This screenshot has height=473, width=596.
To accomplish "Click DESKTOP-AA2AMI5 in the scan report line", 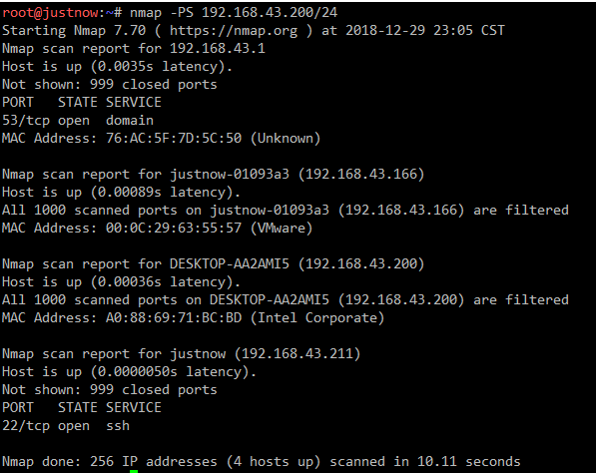I will click(x=230, y=264).
